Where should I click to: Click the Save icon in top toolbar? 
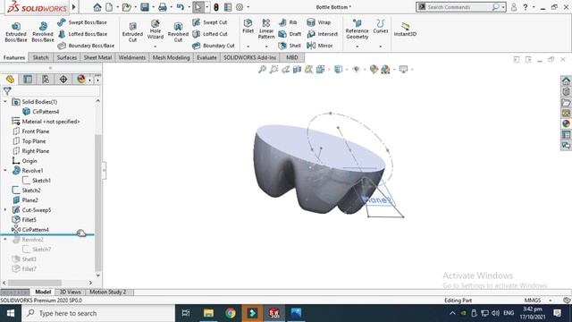coord(145,7)
